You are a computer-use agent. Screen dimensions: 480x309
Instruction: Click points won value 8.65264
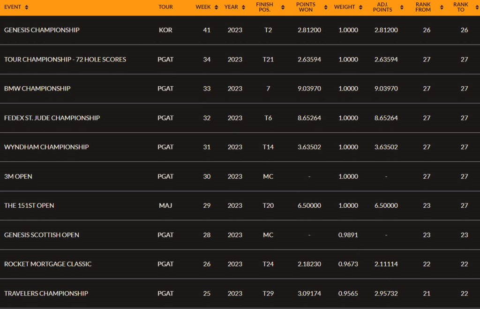click(x=309, y=118)
